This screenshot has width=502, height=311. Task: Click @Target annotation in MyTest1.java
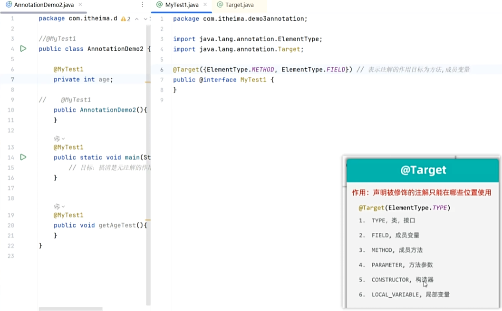[186, 70]
